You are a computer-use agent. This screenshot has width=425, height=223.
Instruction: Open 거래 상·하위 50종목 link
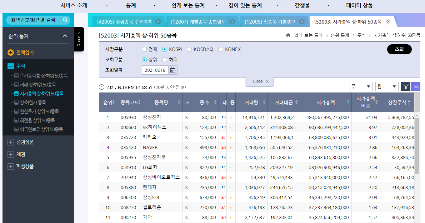click(x=38, y=85)
